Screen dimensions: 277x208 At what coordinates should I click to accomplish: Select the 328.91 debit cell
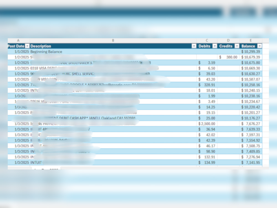pyautogui.click(x=207, y=85)
